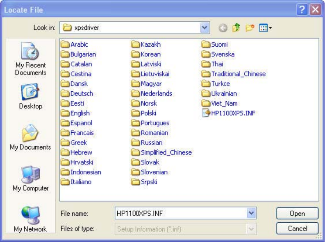The width and height of the screenshot is (325, 242).
Task: Select the HP1100XPS.INF file
Action: pyautogui.click(x=228, y=113)
